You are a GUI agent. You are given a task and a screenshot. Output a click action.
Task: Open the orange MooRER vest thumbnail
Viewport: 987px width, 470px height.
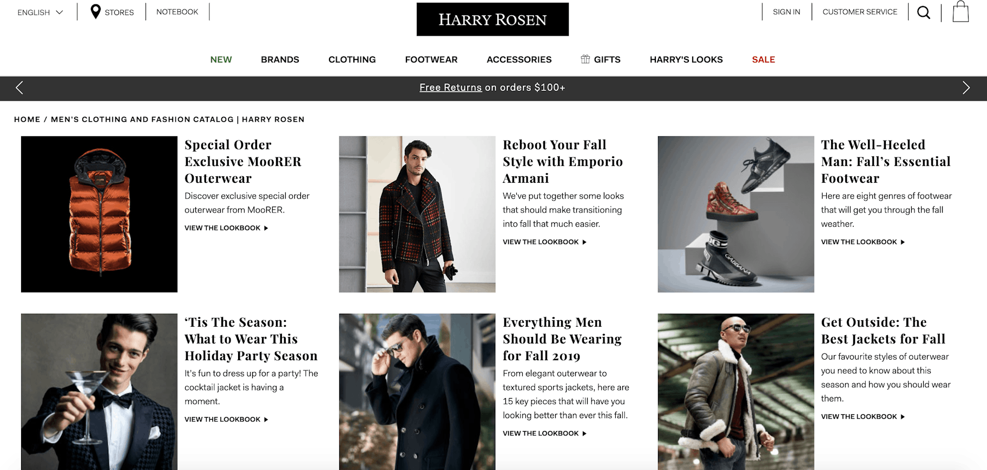coord(99,214)
